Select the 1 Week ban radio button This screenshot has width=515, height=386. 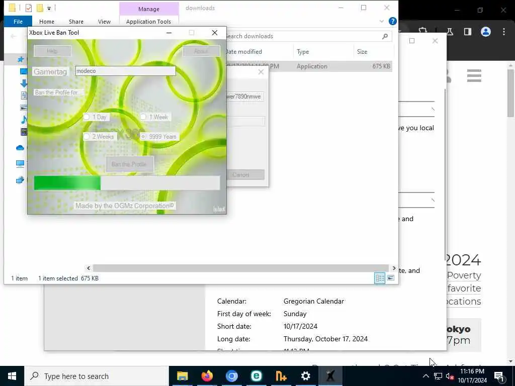[143, 117]
